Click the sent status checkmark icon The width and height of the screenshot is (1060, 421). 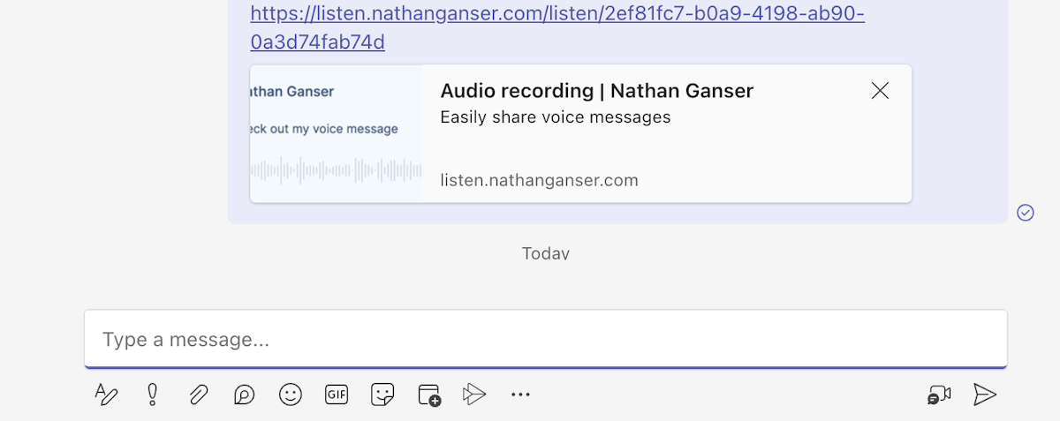(x=1026, y=212)
